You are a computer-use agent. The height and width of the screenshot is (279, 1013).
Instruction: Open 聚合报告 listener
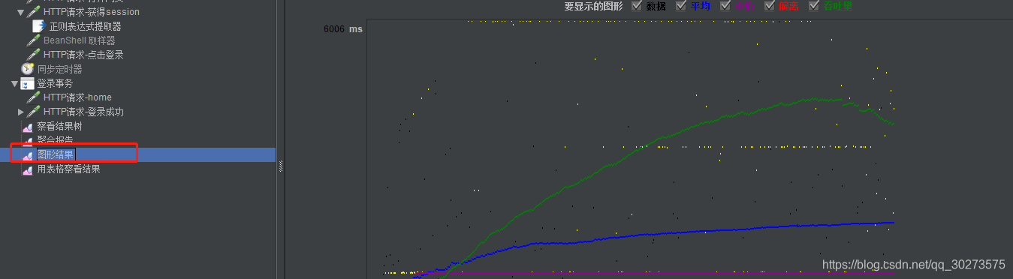point(55,140)
